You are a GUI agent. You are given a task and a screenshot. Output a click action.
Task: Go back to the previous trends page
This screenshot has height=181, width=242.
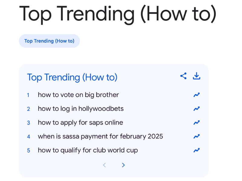coord(104,165)
